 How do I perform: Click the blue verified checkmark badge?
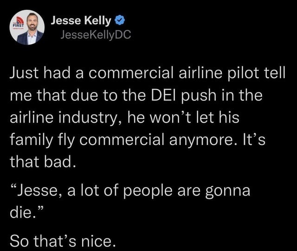120,20
